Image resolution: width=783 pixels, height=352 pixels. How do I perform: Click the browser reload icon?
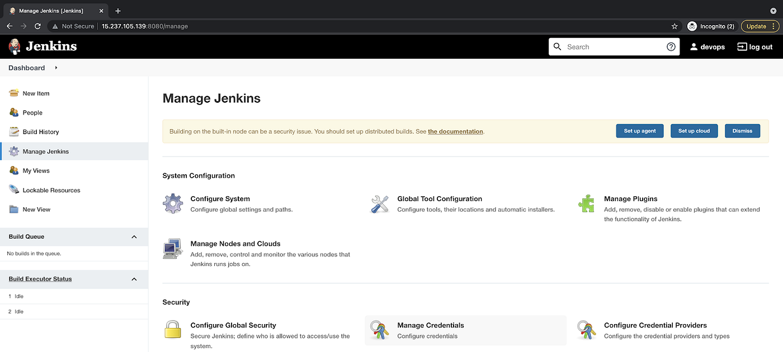[37, 26]
